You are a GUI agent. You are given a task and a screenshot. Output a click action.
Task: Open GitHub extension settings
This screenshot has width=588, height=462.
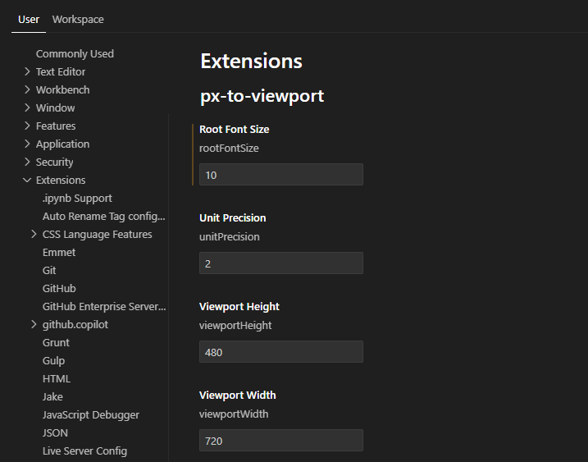(59, 288)
